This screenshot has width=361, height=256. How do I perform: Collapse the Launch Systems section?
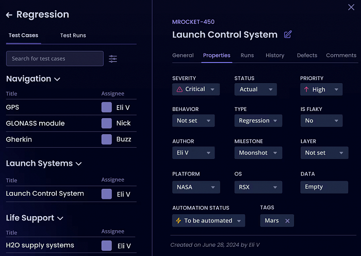(x=79, y=164)
